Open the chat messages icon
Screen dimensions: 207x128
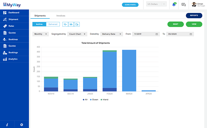184,5
